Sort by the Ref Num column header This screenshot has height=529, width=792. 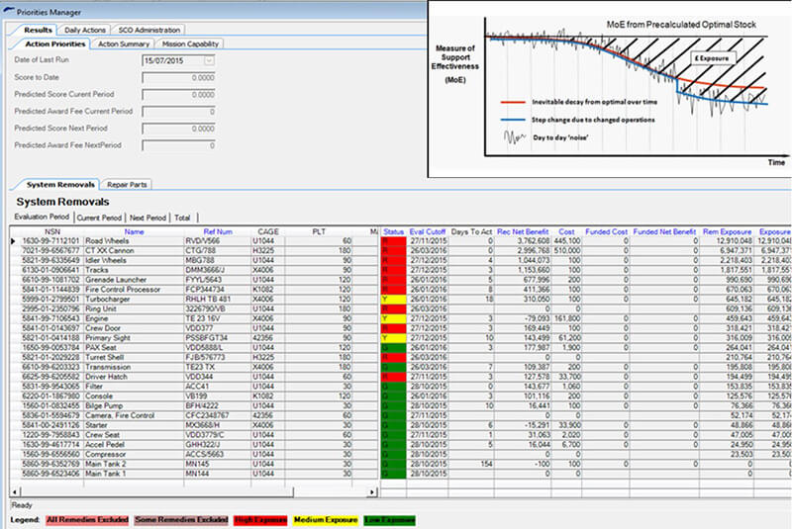pos(218,231)
